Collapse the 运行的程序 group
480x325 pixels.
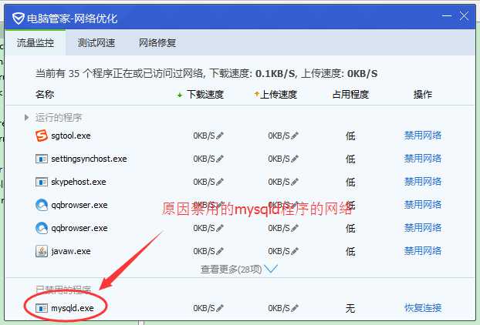(27, 117)
